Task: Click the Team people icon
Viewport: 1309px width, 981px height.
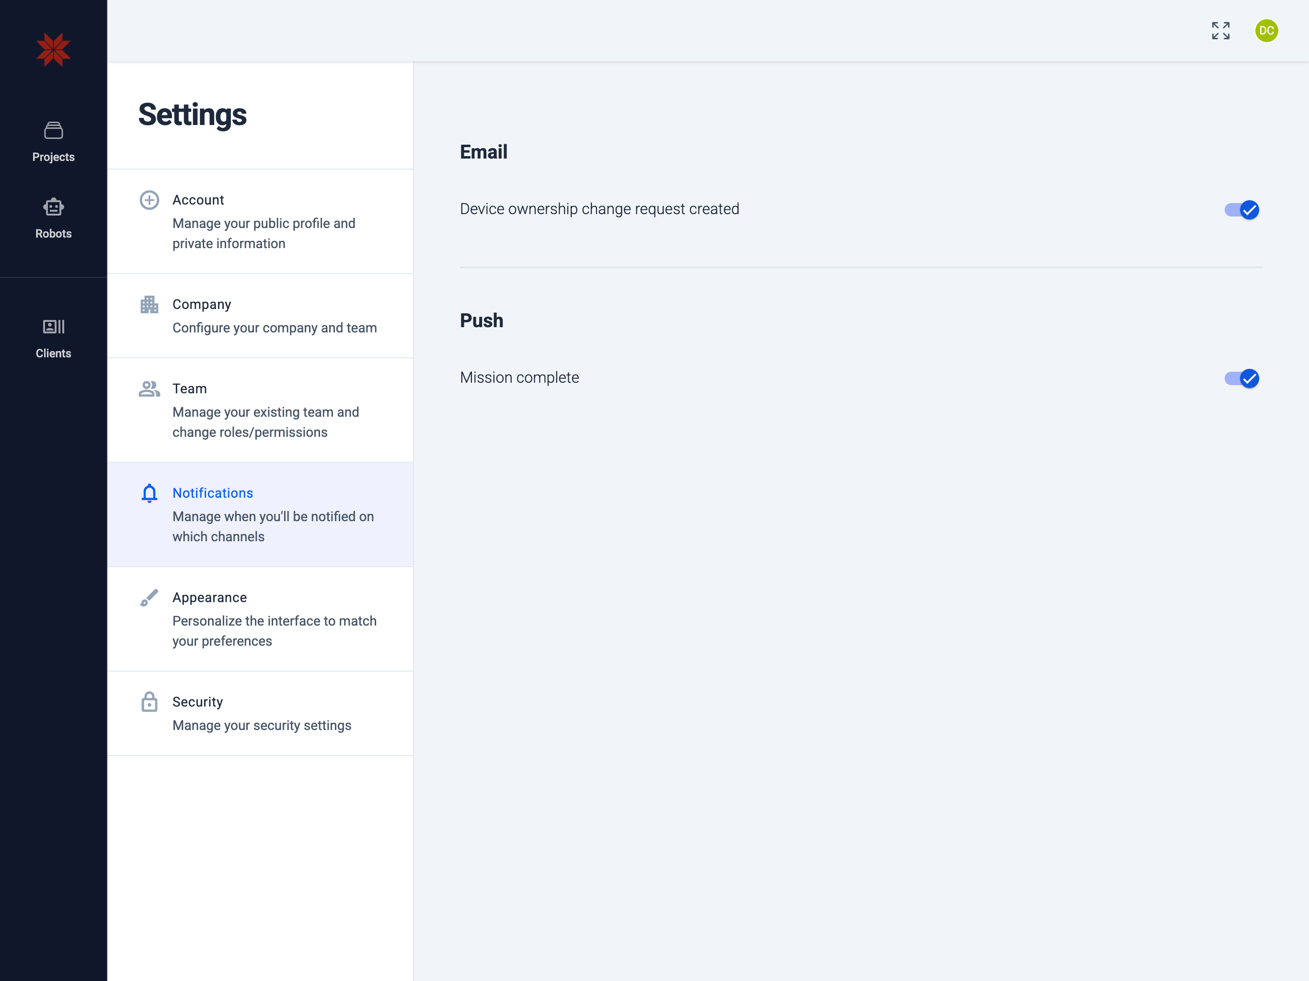Action: tap(149, 389)
